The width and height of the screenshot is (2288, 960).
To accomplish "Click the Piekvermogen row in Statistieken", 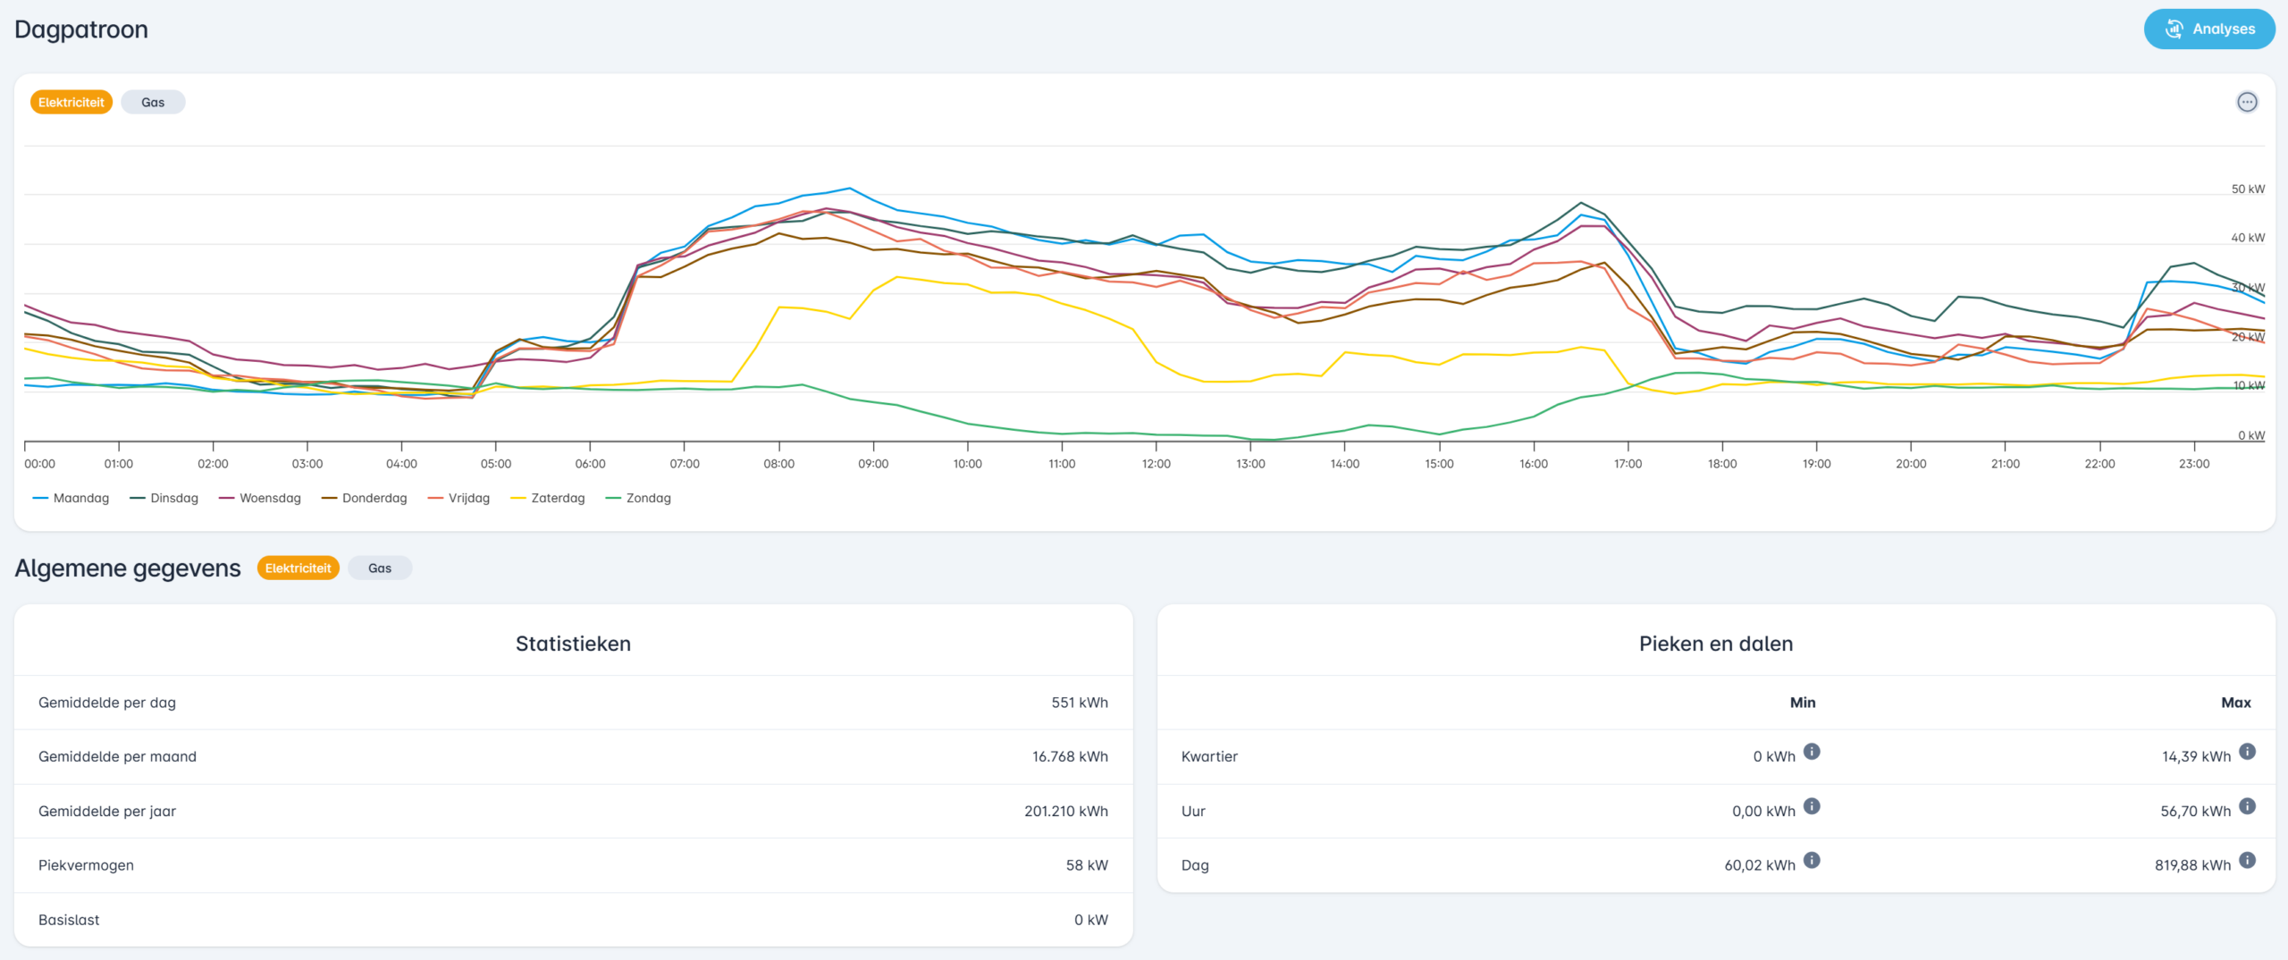I will (573, 865).
